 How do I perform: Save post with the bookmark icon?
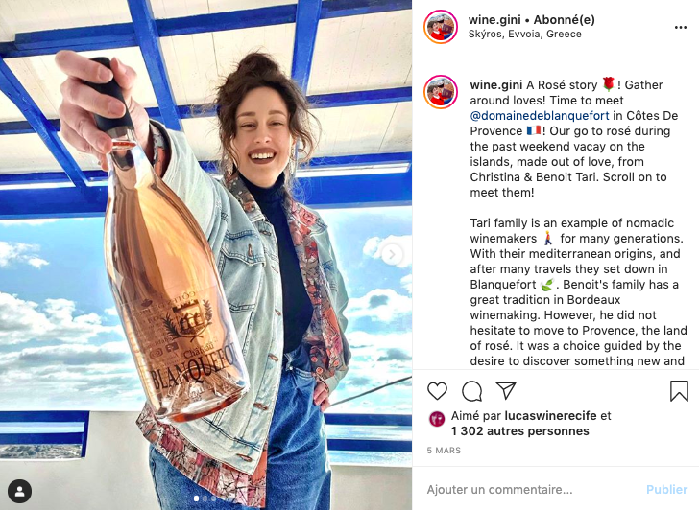tap(679, 391)
